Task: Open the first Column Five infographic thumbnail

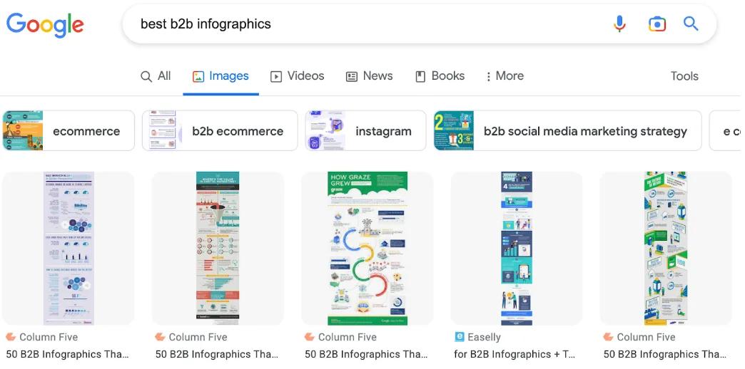Action: (69, 248)
